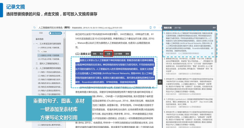Image resolution: width=244 pixels, height=128 pixels.
Task: Open 基本信息 in the outline
Action: pyautogui.click(x=40, y=39)
